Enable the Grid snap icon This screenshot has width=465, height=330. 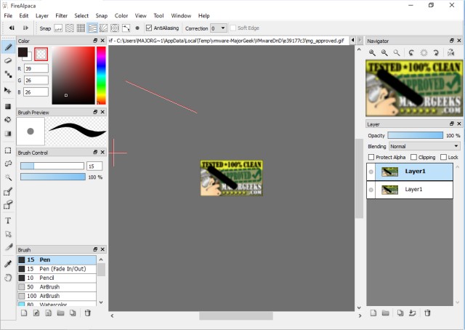[x=81, y=28]
